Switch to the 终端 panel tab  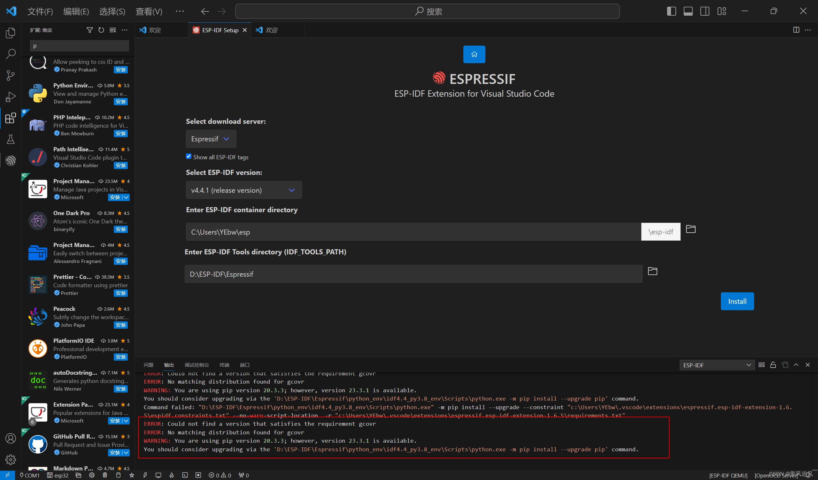(x=224, y=365)
